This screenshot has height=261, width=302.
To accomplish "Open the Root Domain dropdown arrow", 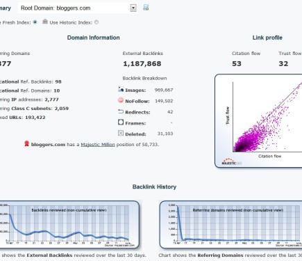I will (x=133, y=8).
